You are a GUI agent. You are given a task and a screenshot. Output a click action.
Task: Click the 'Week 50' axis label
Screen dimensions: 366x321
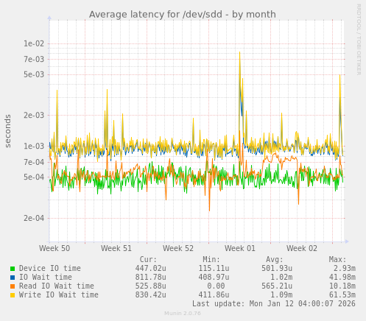point(54,248)
